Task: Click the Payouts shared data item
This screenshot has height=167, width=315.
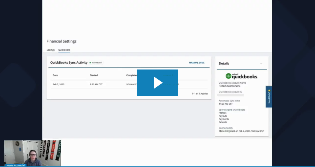Action: point(223,116)
